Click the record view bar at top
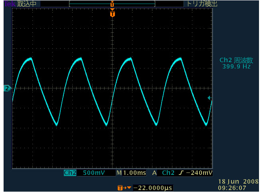261x192 pixels. click(x=112, y=4)
